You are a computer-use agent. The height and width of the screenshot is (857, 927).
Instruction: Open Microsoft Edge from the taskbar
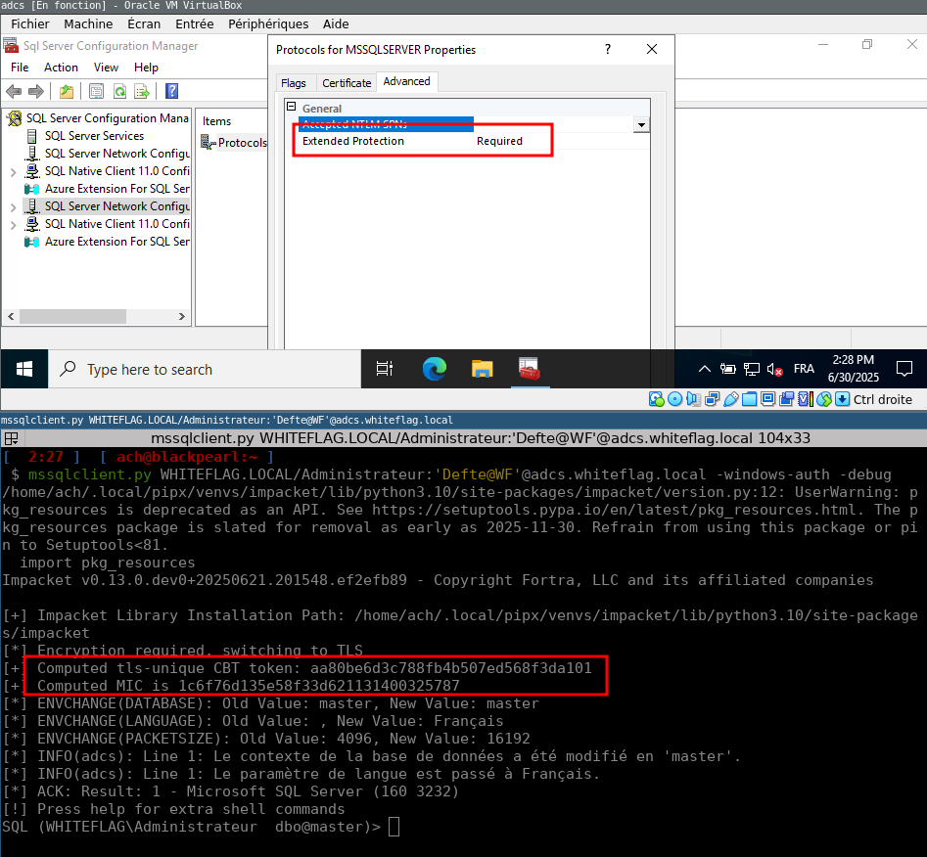(x=434, y=369)
